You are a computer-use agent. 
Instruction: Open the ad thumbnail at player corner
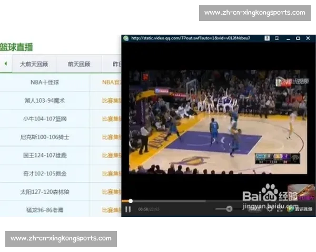(x=301, y=192)
